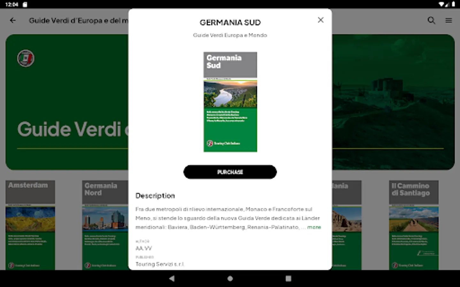Open the Germania Sud cover image
Viewport: 460px width, 287px height.
[230, 102]
